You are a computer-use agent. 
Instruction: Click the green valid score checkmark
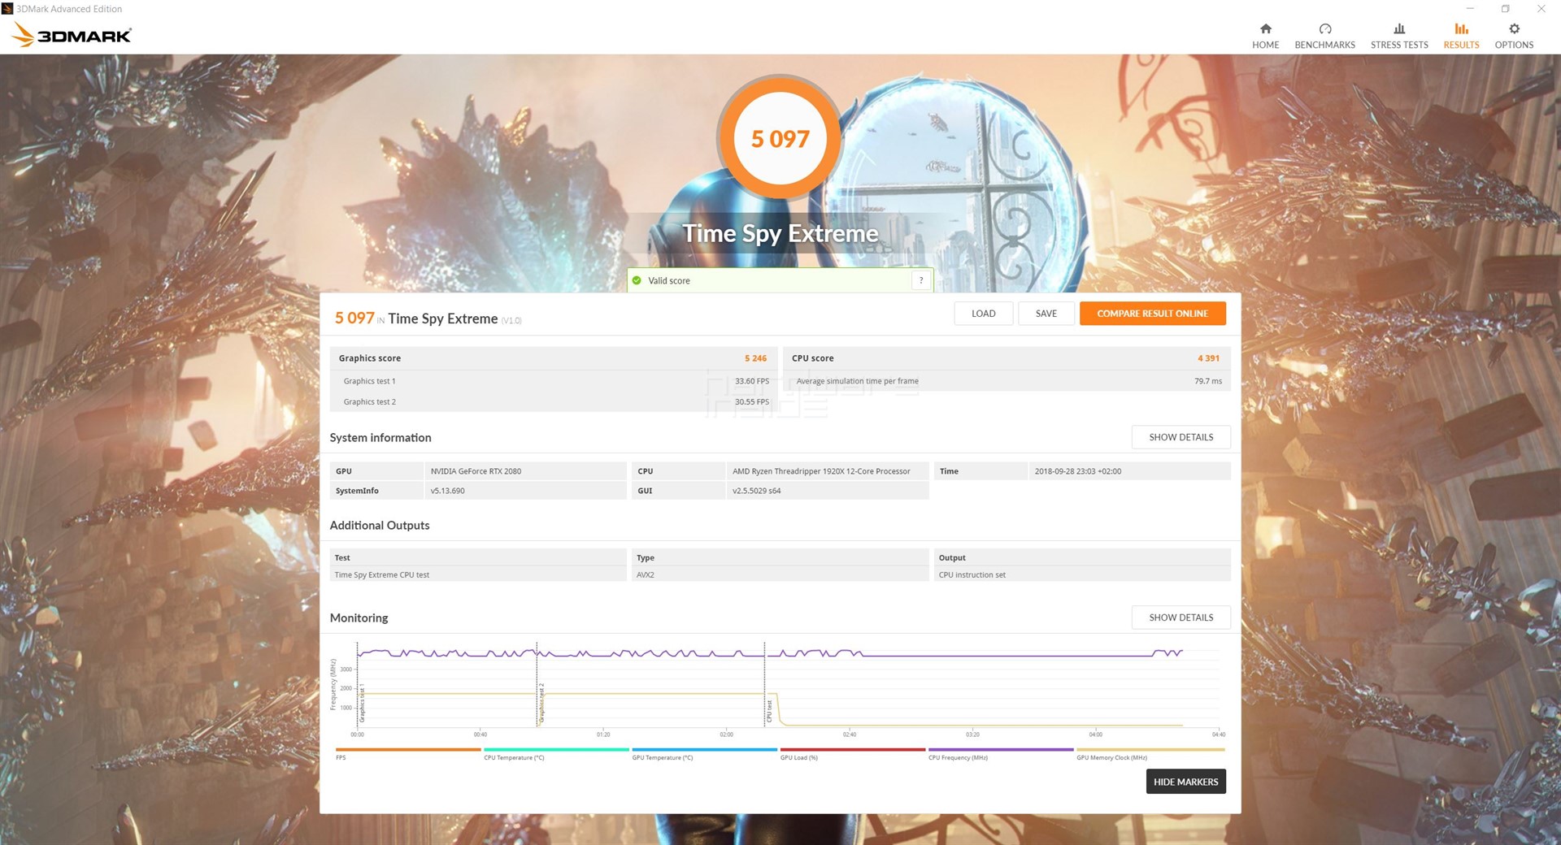pyautogui.click(x=637, y=279)
